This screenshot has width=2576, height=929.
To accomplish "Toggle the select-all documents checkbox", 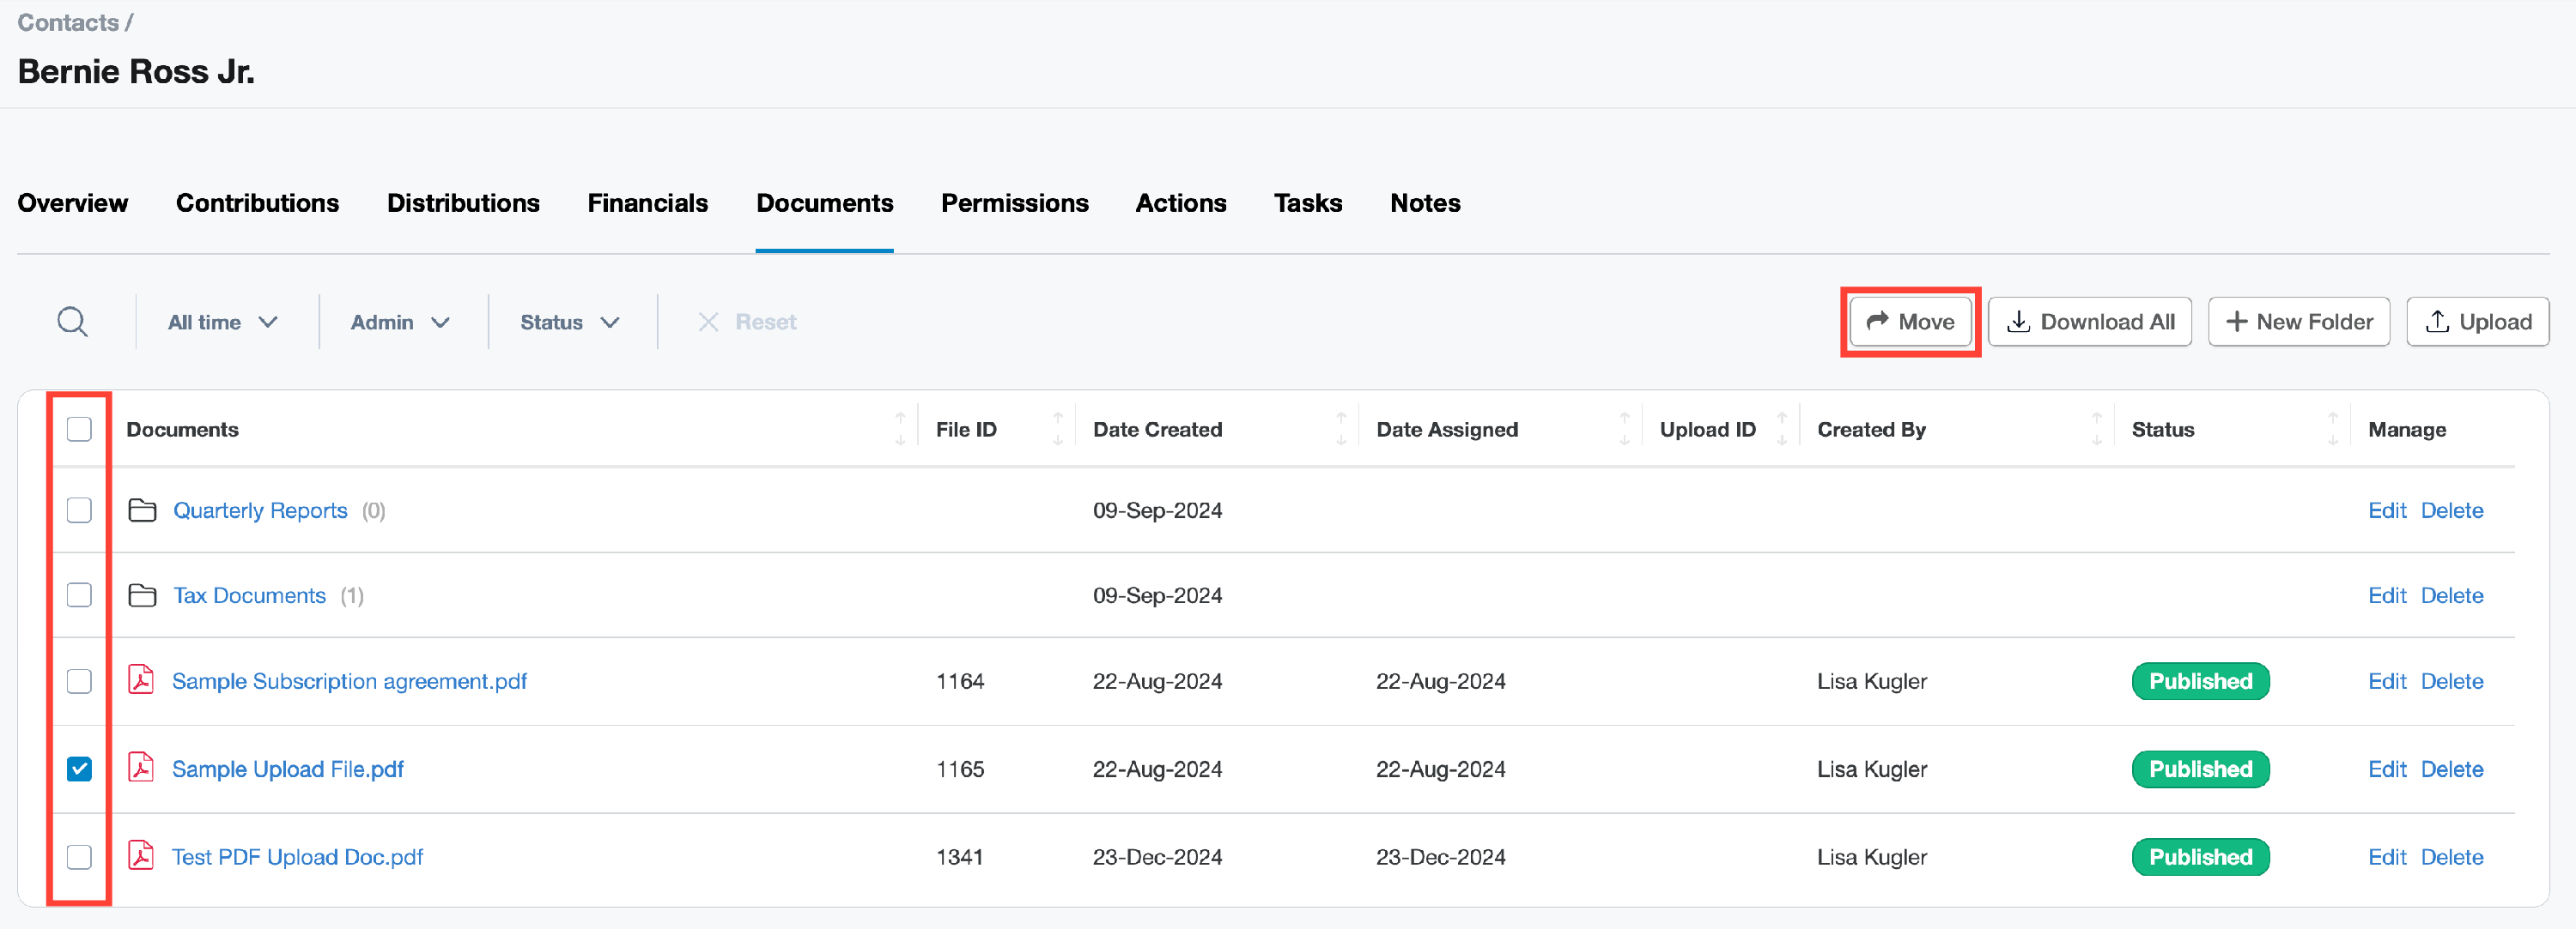I will coord(79,430).
